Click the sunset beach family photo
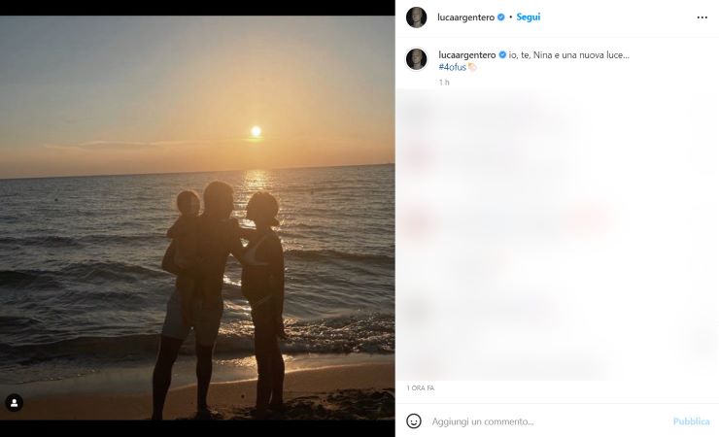This screenshot has height=437, width=719. click(x=197, y=218)
